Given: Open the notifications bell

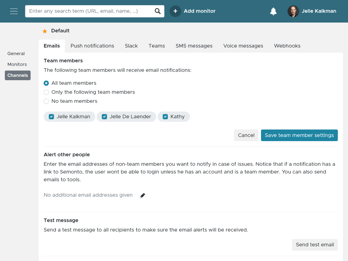Looking at the screenshot, I should coord(273,11).
